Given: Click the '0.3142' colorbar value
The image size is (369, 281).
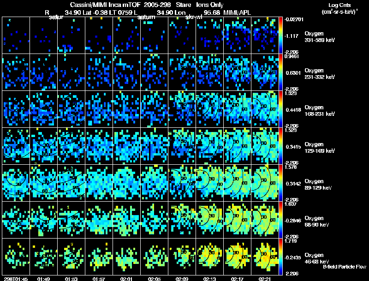Looking at the screenshot, I should coord(293,184).
